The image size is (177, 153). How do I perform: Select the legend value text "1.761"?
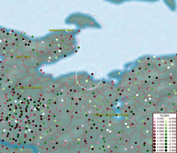pyautogui.click(x=160, y=141)
